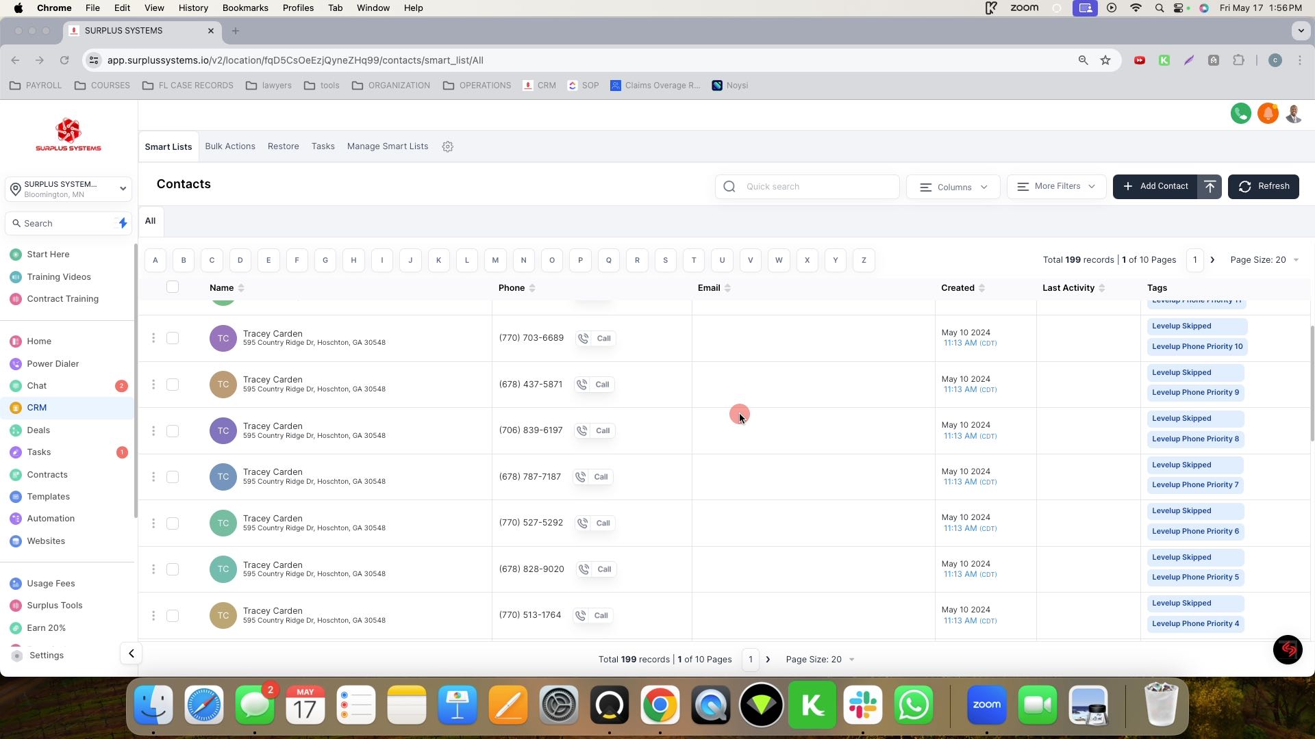
Task: Switch to the Bulk Actions tab
Action: pyautogui.click(x=230, y=146)
